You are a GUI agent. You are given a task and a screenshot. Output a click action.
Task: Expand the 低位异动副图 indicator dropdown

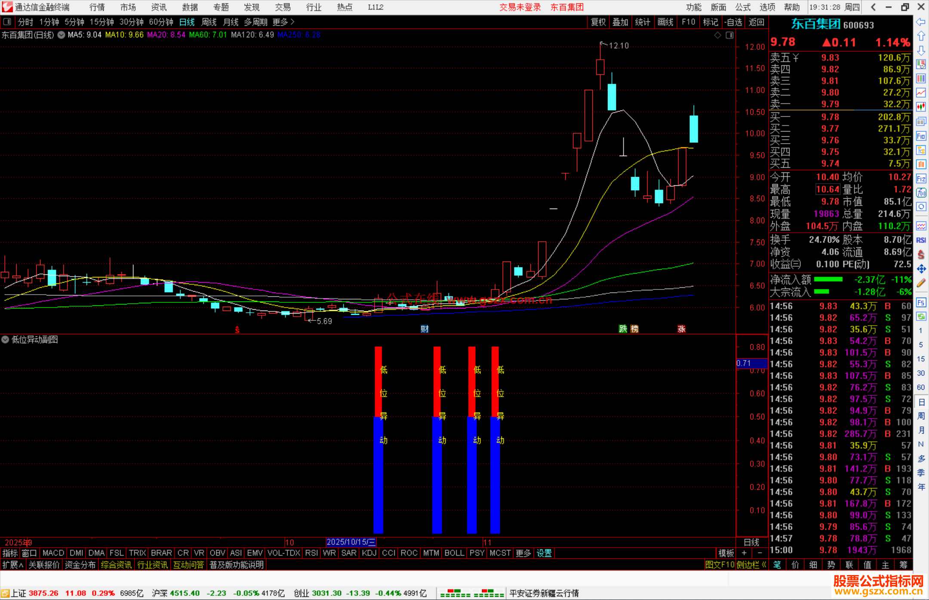(5, 339)
